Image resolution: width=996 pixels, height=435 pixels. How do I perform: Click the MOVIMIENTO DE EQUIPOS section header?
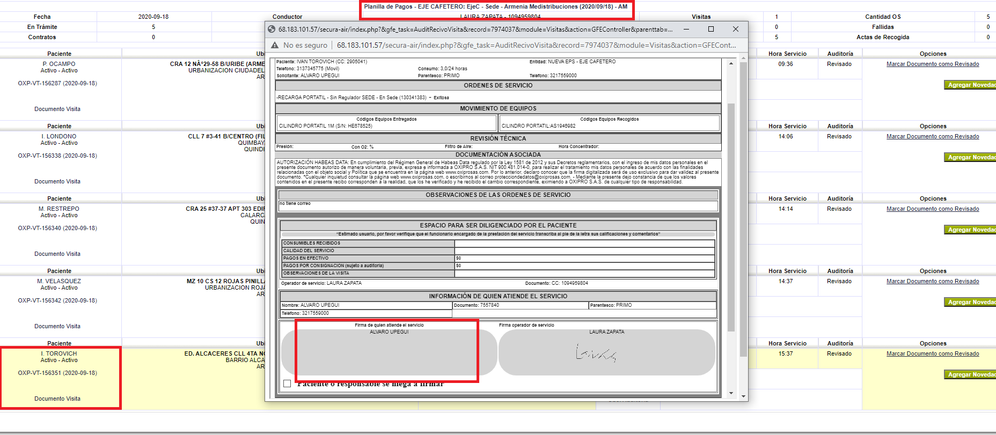click(498, 108)
